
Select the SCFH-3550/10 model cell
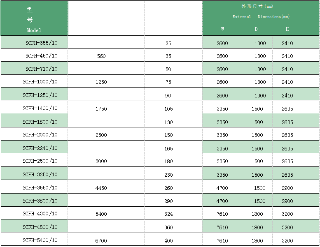[x=40, y=187]
